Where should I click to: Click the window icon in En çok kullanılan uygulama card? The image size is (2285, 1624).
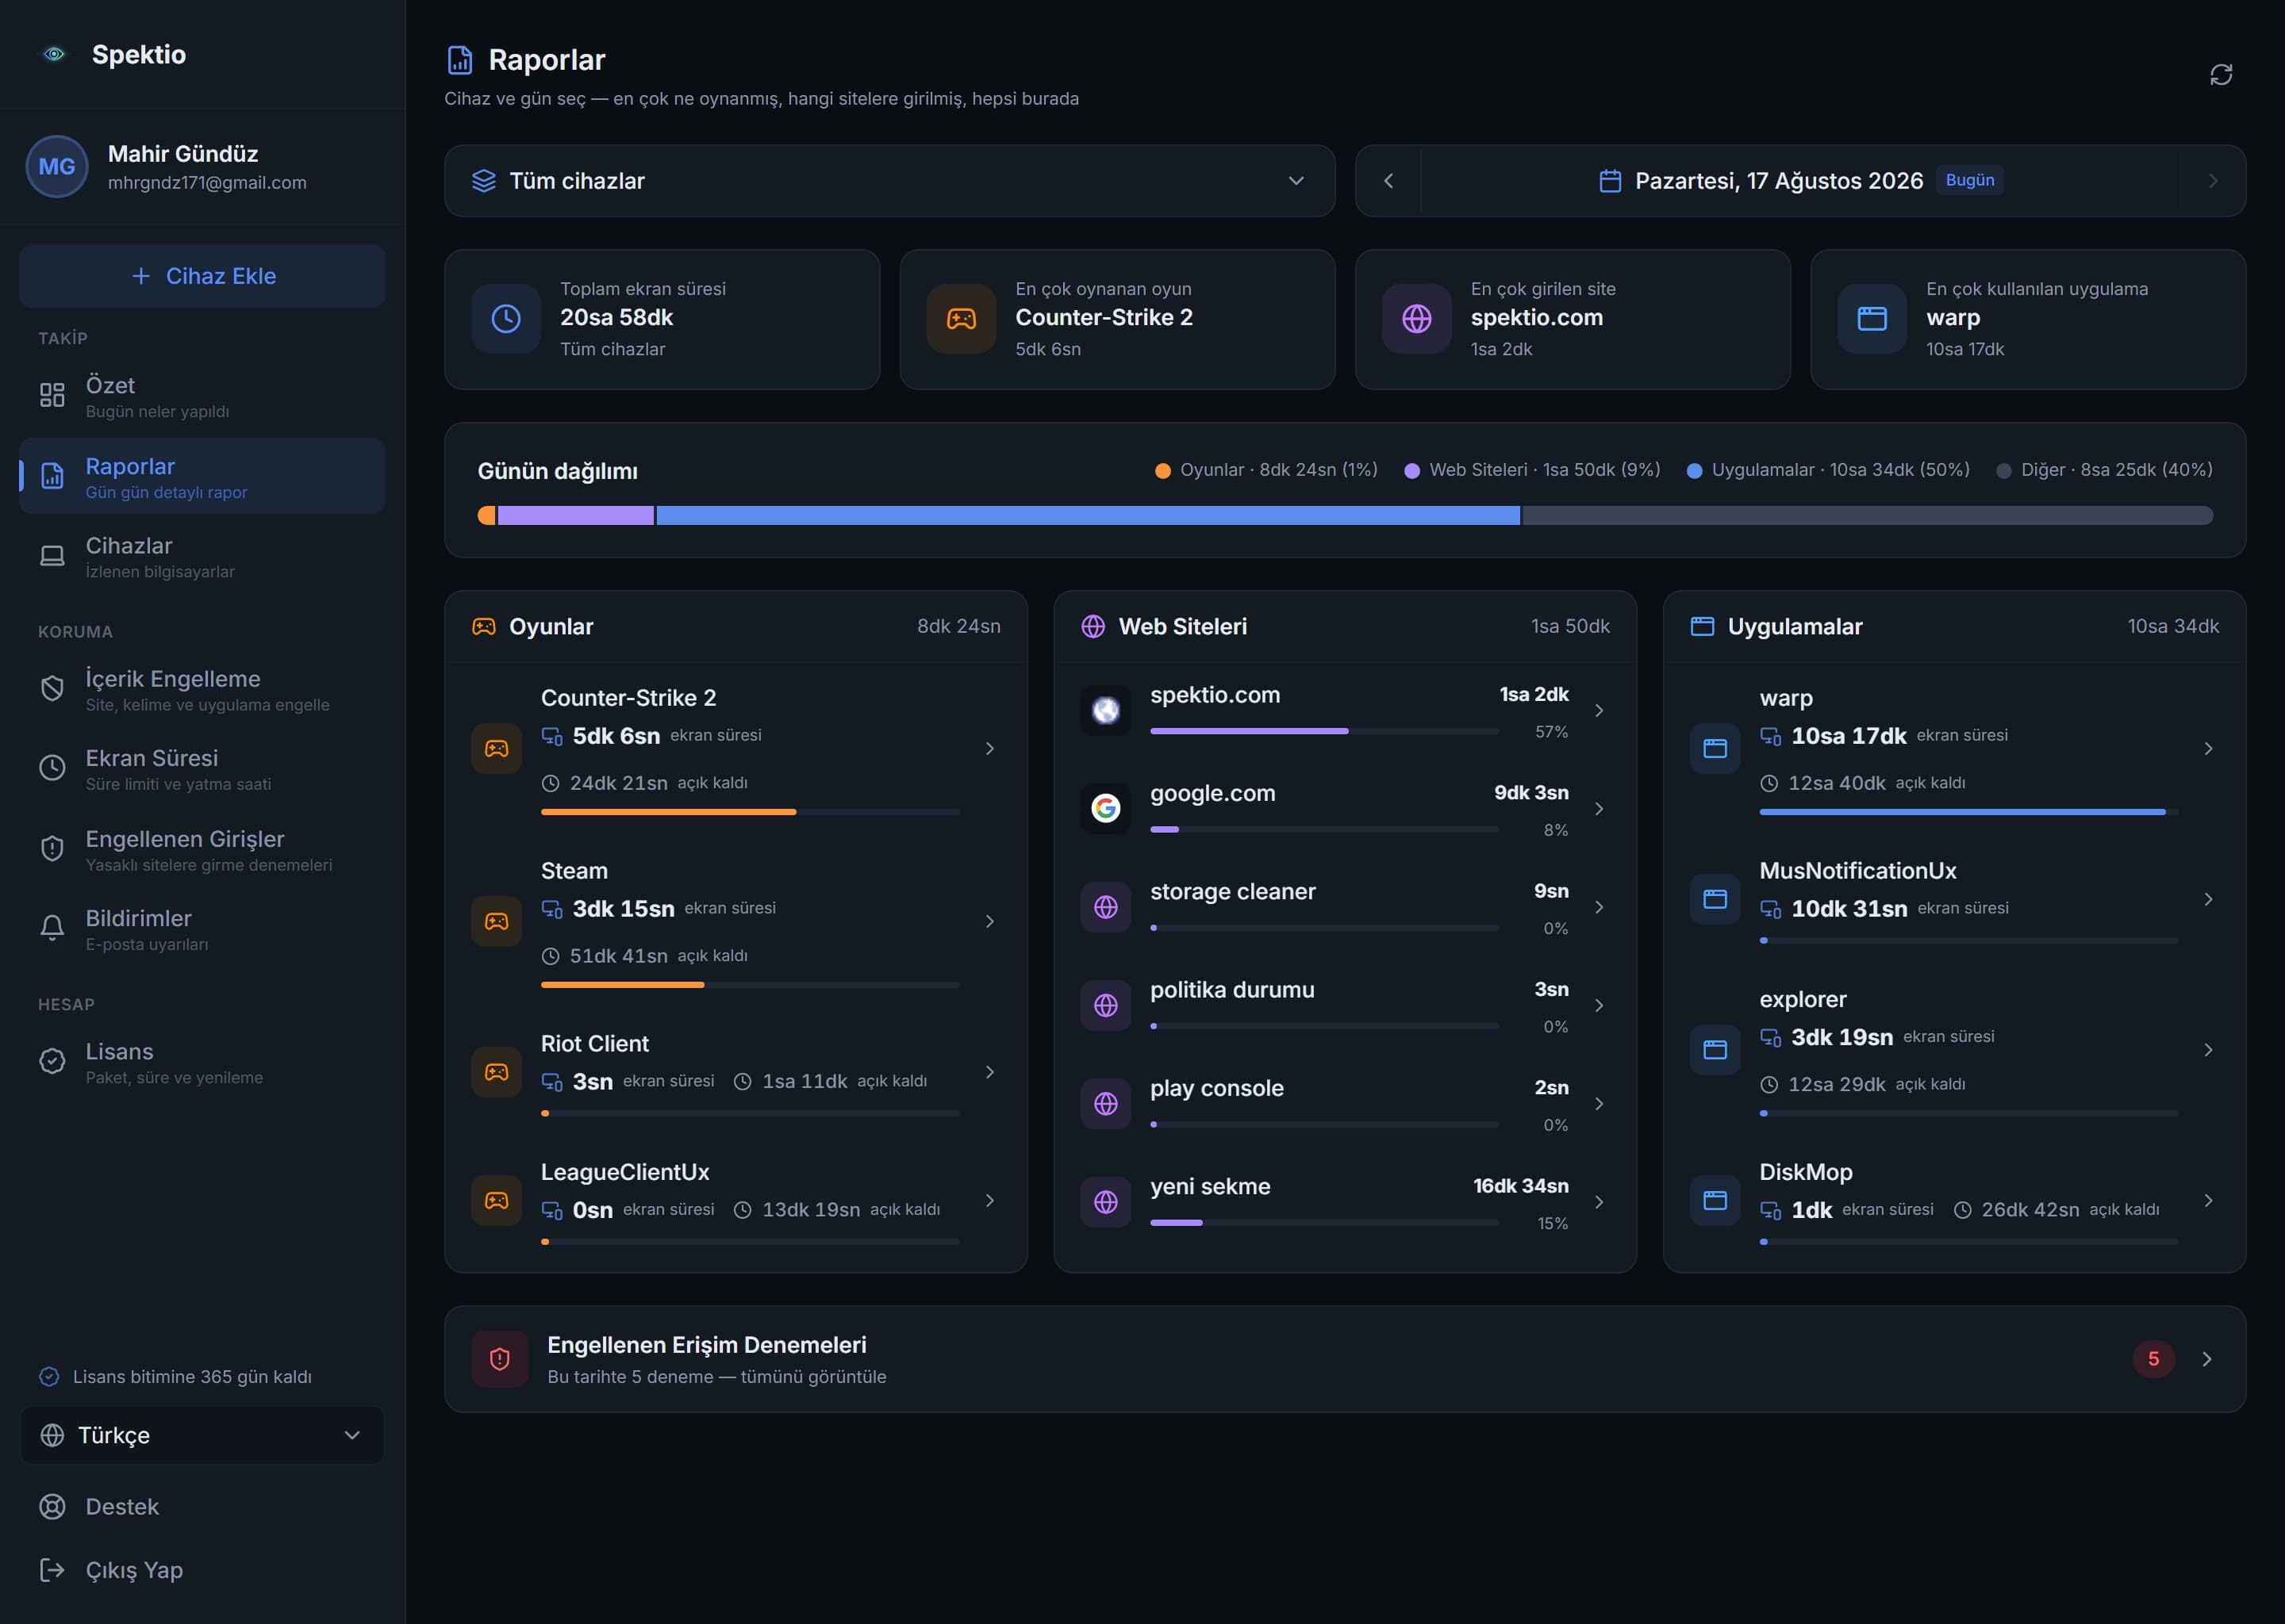pyautogui.click(x=1872, y=319)
